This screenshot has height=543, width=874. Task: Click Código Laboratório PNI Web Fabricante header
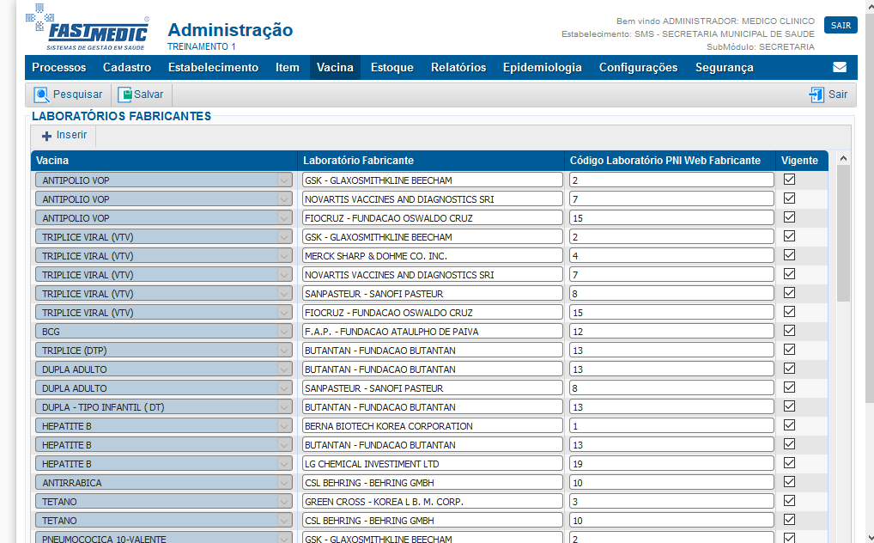click(670, 161)
